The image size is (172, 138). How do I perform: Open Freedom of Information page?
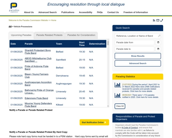[136, 12]
